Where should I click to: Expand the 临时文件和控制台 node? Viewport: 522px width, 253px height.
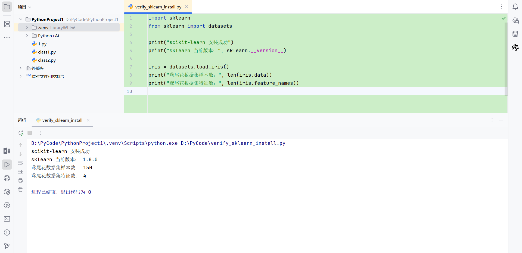tap(21, 76)
